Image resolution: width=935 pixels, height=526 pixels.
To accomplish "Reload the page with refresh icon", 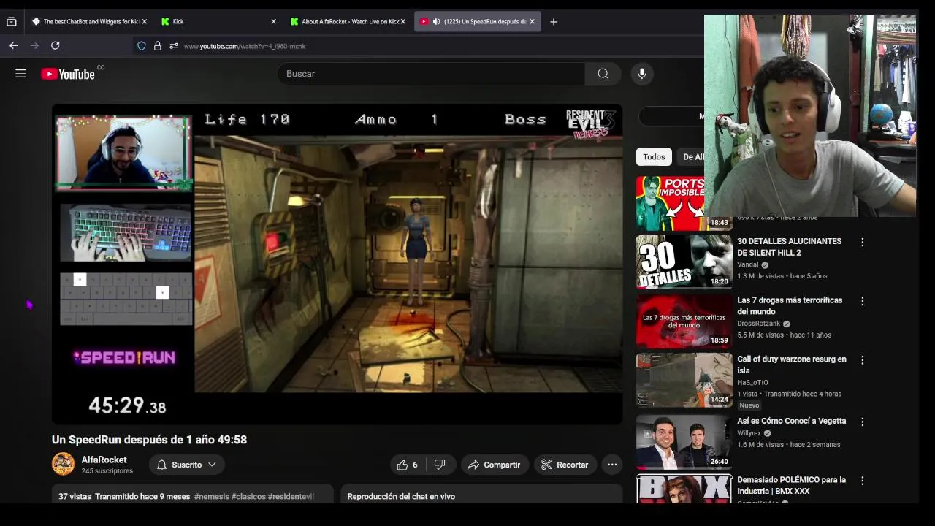I will [55, 45].
